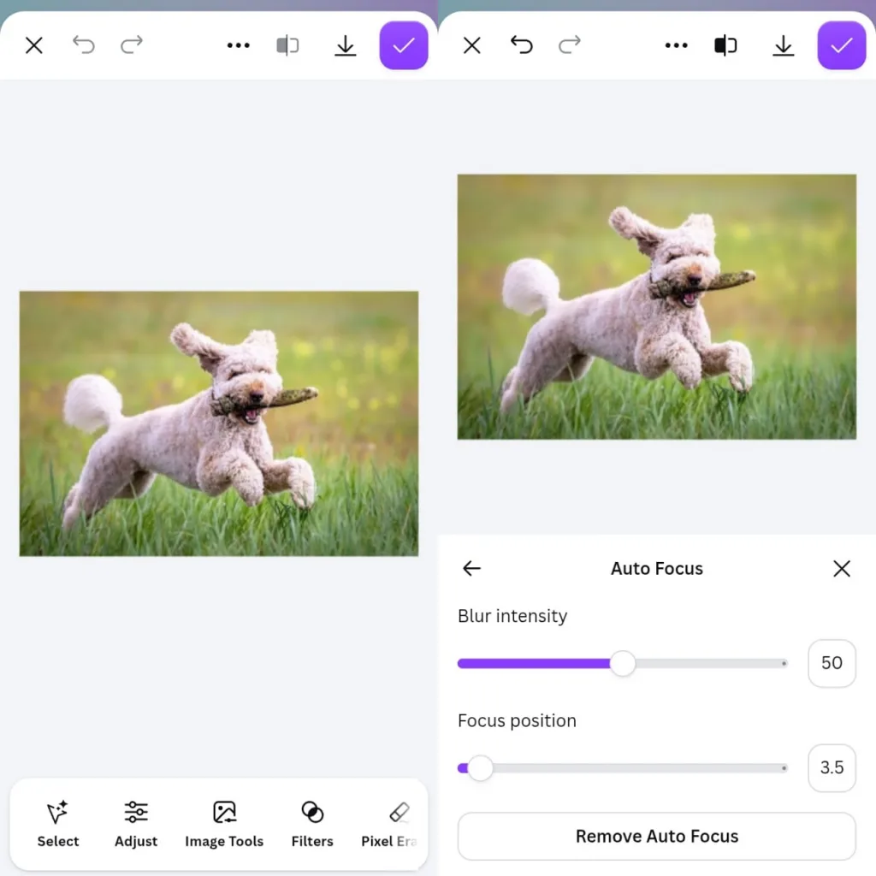Click the Blur intensity label
Image resolution: width=876 pixels, height=876 pixels.
coord(512,616)
